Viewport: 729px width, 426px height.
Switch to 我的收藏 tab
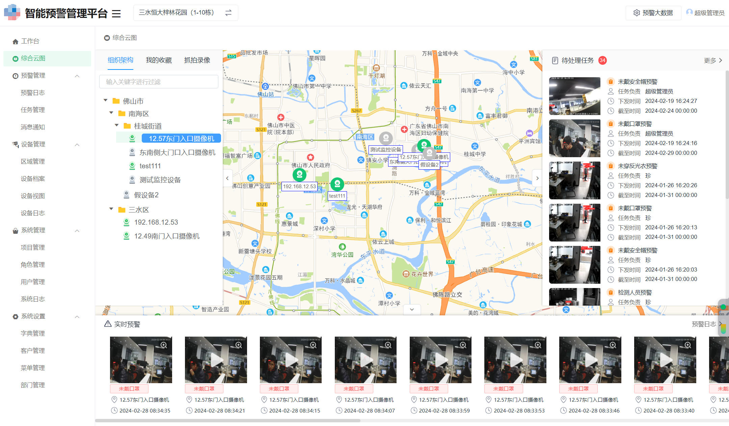[x=159, y=60]
